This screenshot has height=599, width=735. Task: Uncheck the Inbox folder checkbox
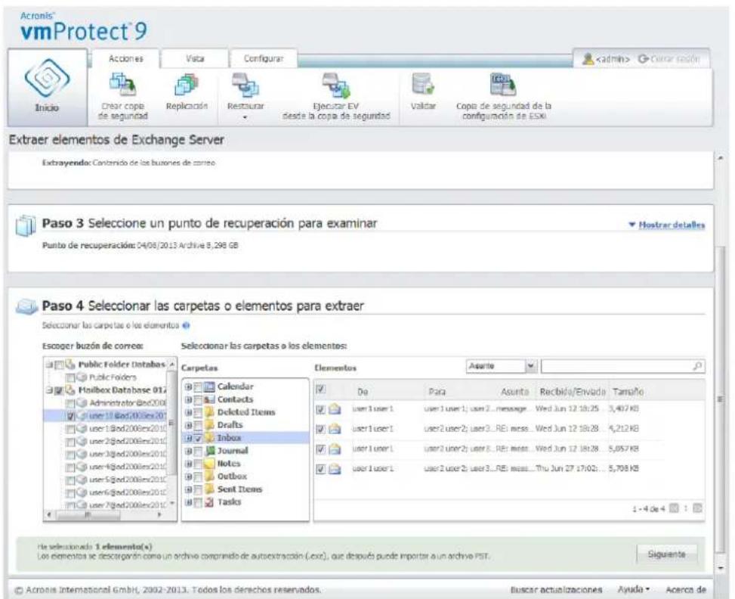(198, 439)
